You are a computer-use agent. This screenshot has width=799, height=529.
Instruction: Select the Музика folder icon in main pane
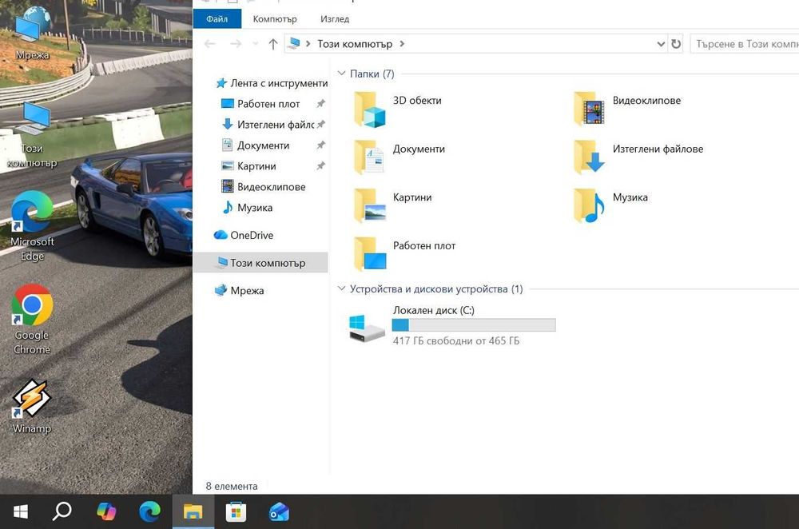point(589,206)
